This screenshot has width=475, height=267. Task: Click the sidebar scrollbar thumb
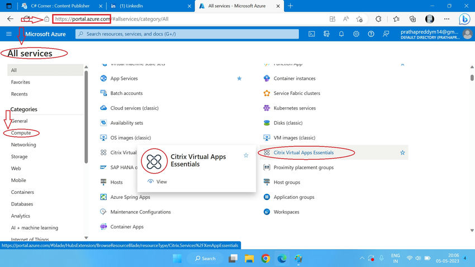86,117
